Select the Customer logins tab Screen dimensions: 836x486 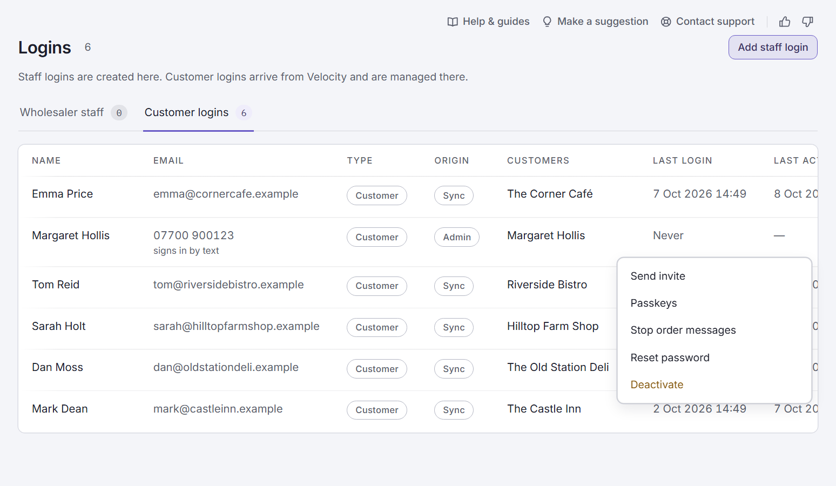coord(198,112)
